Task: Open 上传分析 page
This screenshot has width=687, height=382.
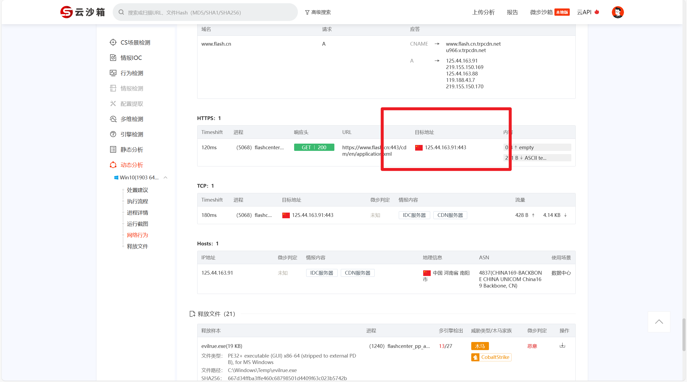Action: pos(483,12)
